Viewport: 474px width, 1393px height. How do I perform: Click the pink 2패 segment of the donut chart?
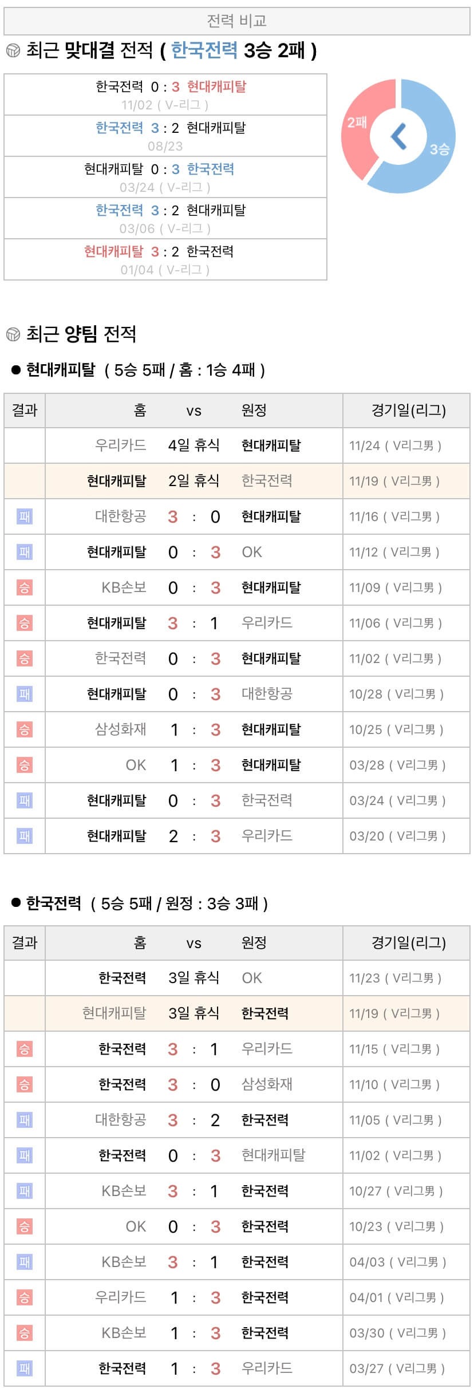point(356,122)
